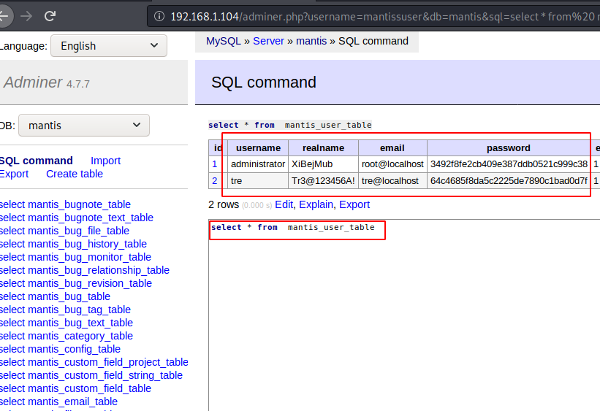
Task: Click the Export link below results
Action: (354, 204)
